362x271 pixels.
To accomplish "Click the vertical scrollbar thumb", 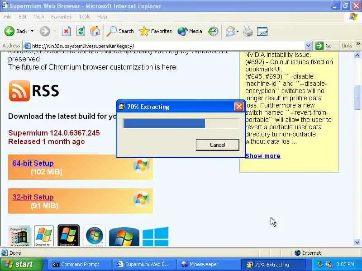I will click(357, 97).
